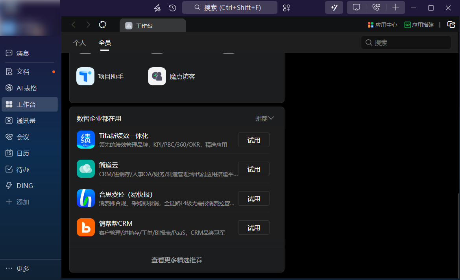Image resolution: width=460 pixels, height=280 pixels.
Task: Click the screen casting icon
Action: click(x=357, y=7)
